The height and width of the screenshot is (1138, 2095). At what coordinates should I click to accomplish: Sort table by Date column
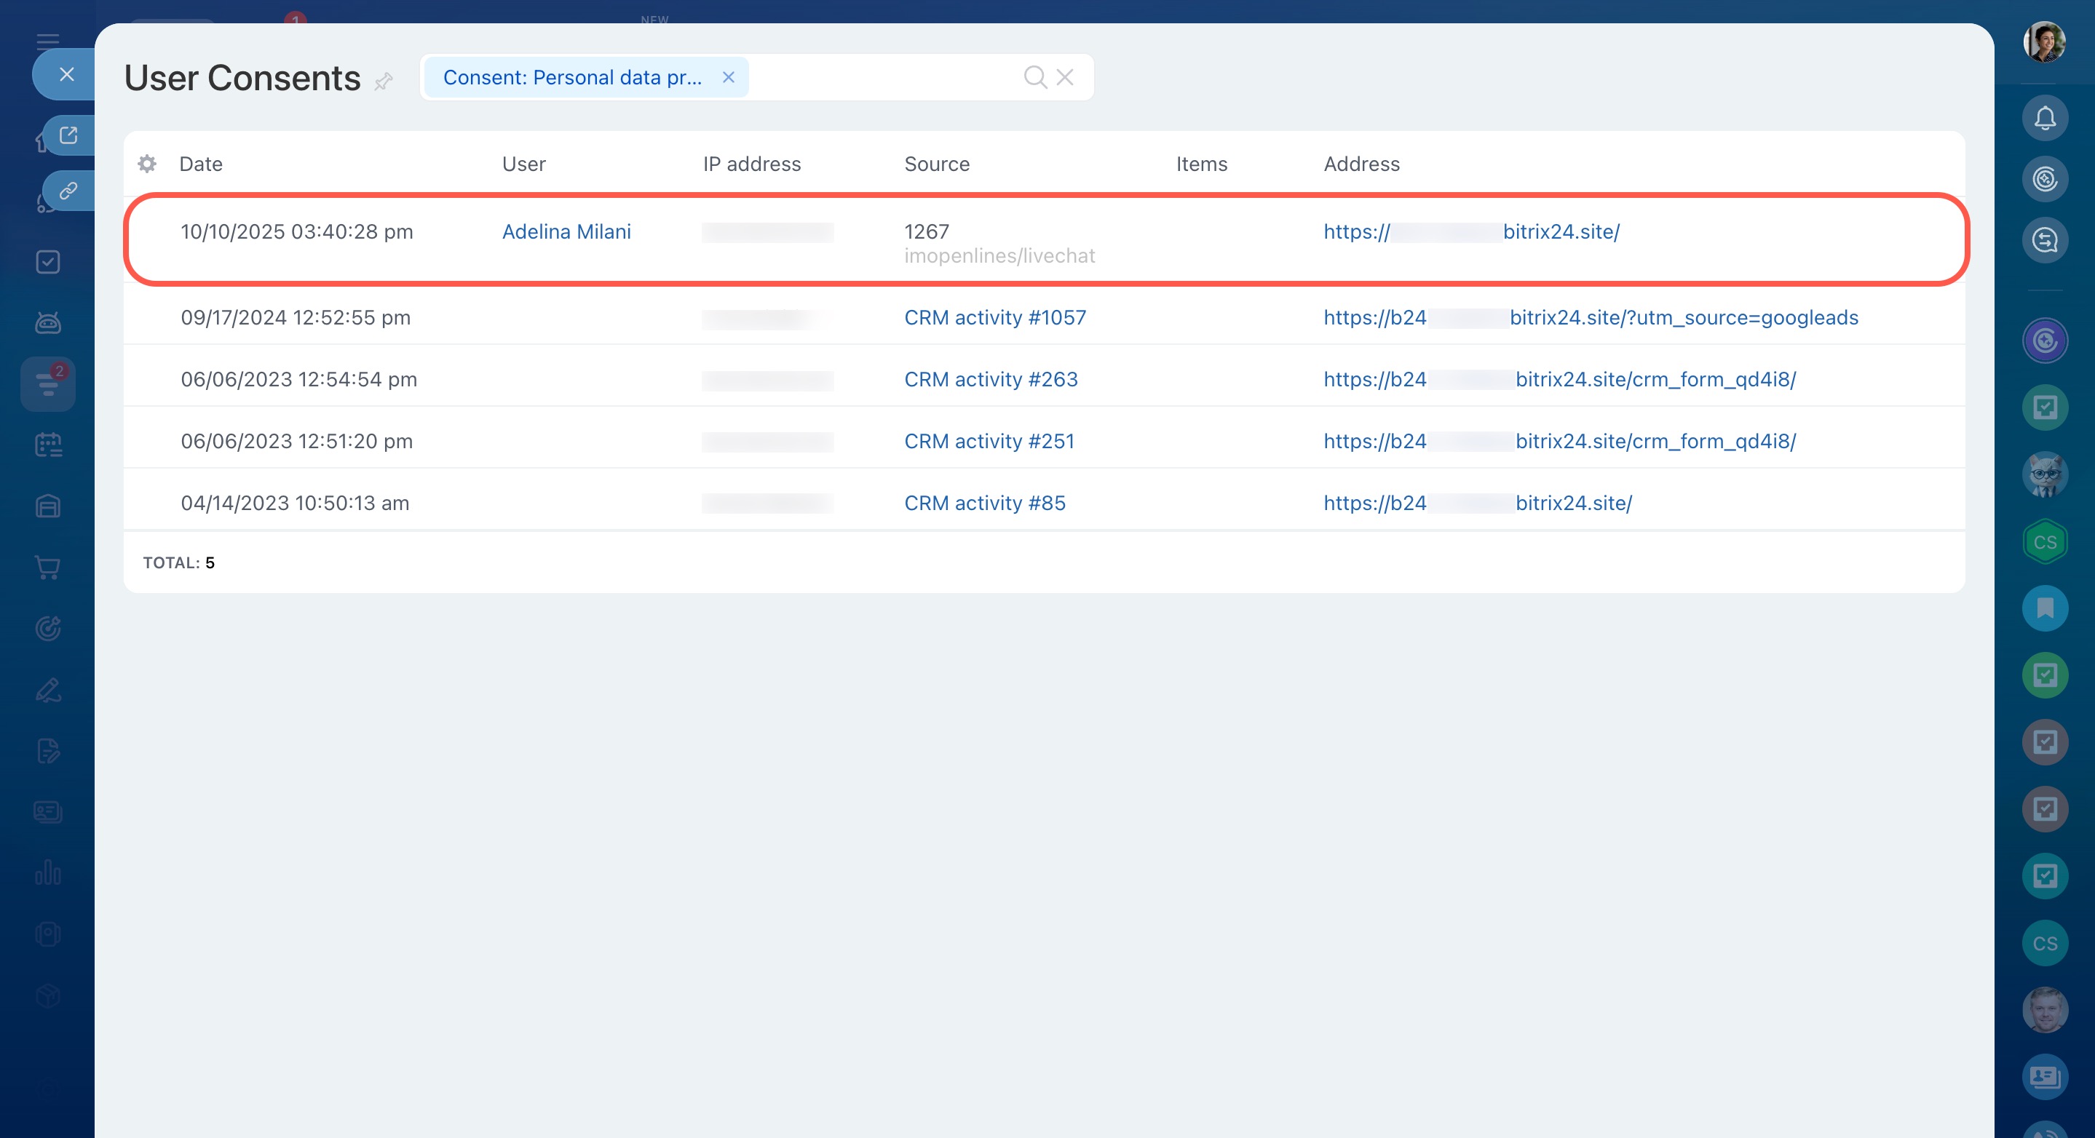(201, 164)
